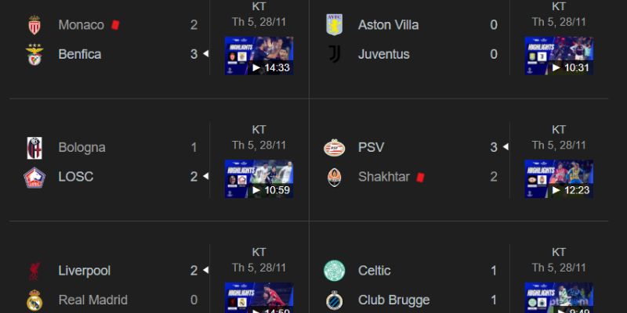
Task: Open Club Brugge team name link
Action: coord(394,300)
